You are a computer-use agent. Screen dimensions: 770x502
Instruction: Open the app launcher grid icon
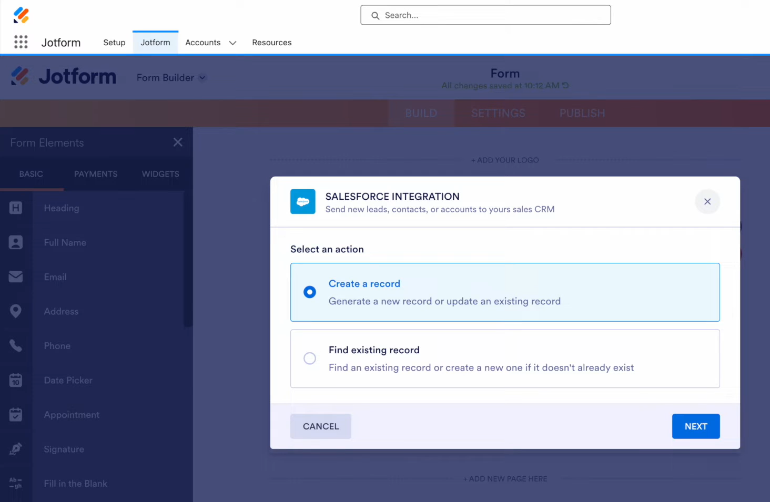tap(21, 42)
